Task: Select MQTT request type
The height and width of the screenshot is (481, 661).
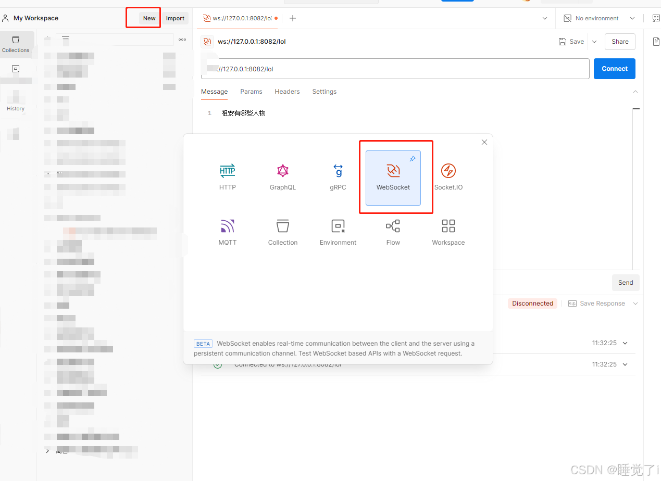Action: [228, 232]
